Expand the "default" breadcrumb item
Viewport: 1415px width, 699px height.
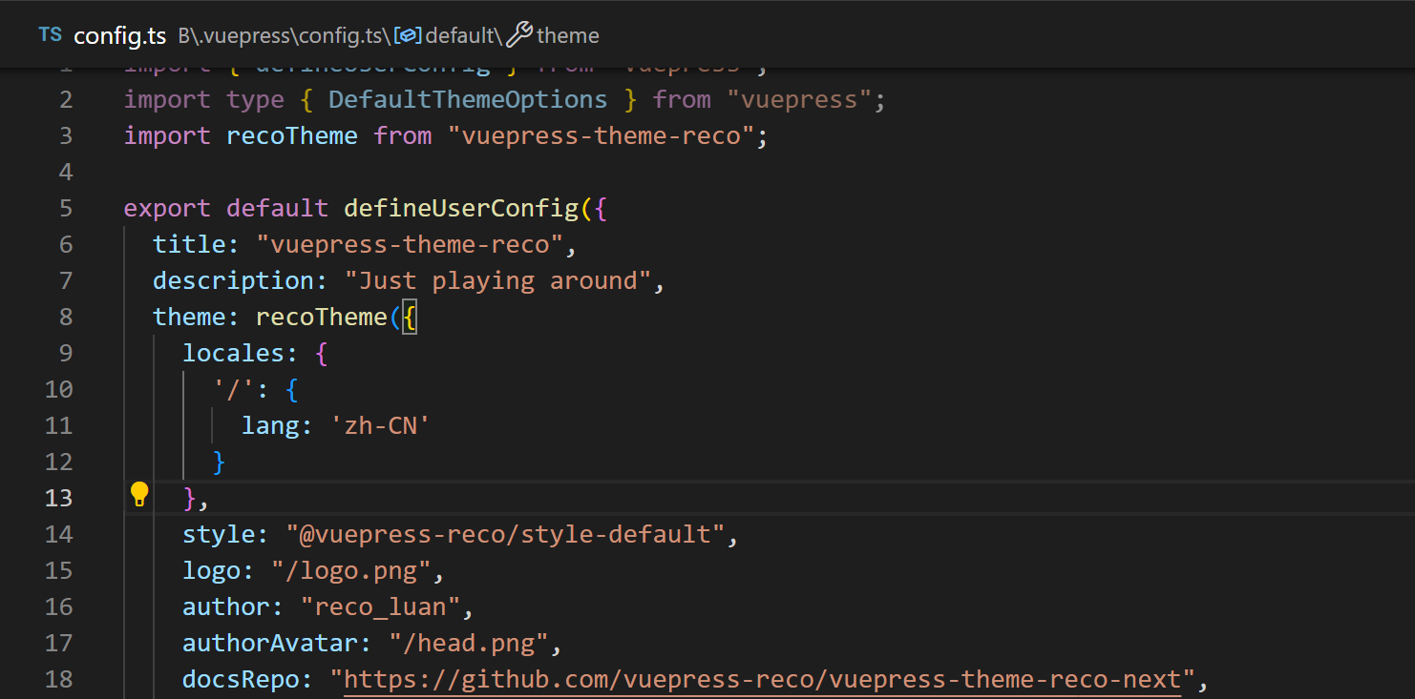click(x=461, y=36)
